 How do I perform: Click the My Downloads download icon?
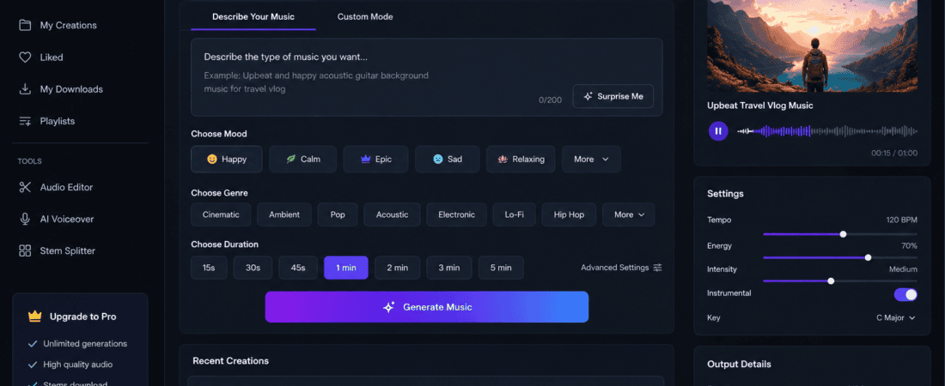point(25,89)
